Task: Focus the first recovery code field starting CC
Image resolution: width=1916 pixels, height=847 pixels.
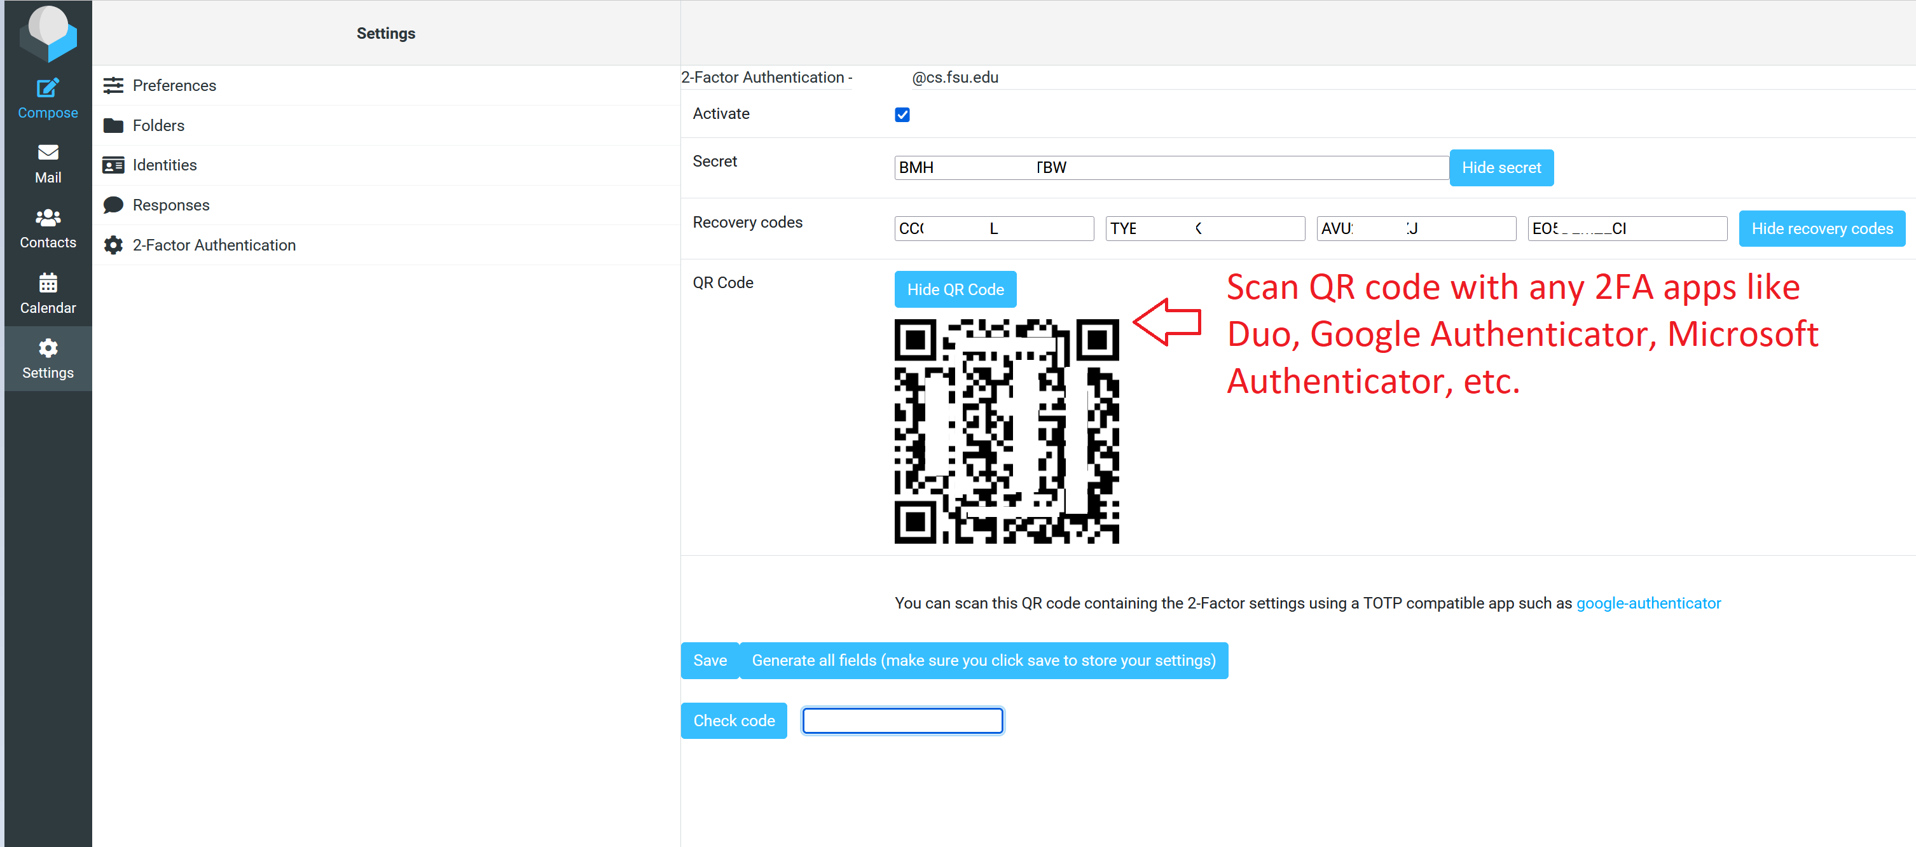Action: [x=994, y=228]
